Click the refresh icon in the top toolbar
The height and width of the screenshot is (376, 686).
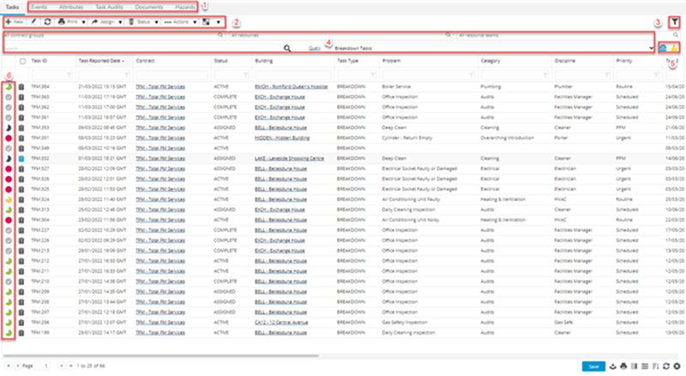pyautogui.click(x=48, y=21)
